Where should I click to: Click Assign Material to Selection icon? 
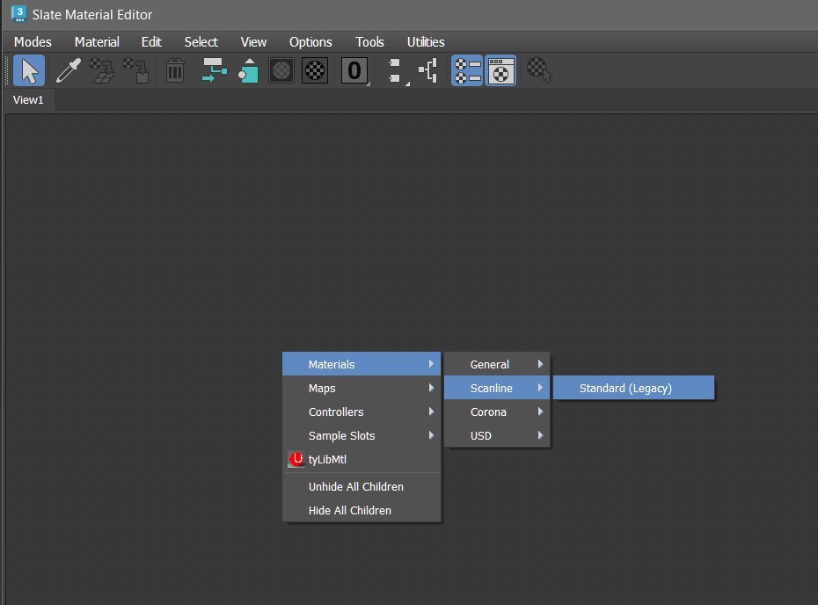point(136,70)
